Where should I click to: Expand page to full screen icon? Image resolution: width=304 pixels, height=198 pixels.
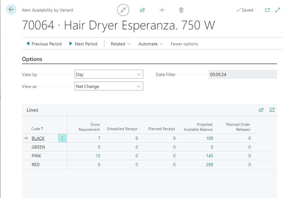(278, 10)
